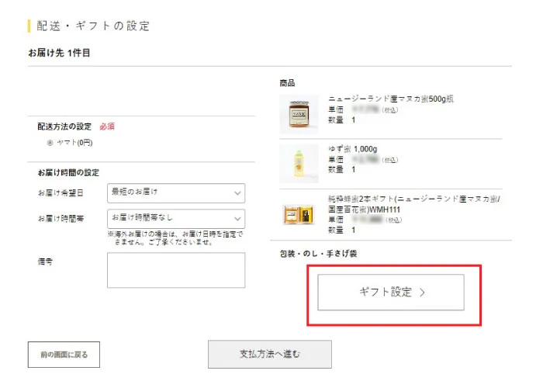Click the ゆず蜜 bottle thumbnail
Screen dimensions: 543x388
299,163
